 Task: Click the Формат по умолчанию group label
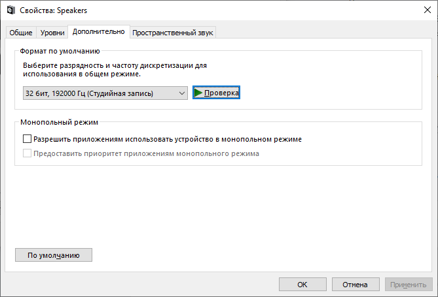coord(60,51)
